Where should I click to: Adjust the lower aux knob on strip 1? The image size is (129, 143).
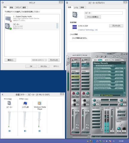click(x=74, y=105)
